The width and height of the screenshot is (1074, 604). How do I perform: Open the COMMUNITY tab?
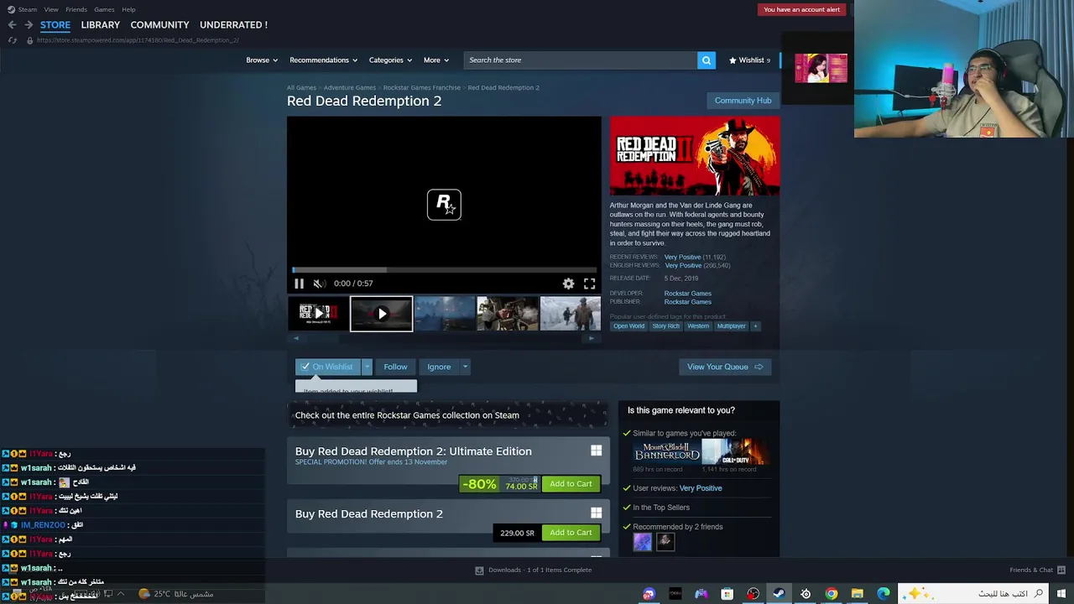tap(159, 25)
